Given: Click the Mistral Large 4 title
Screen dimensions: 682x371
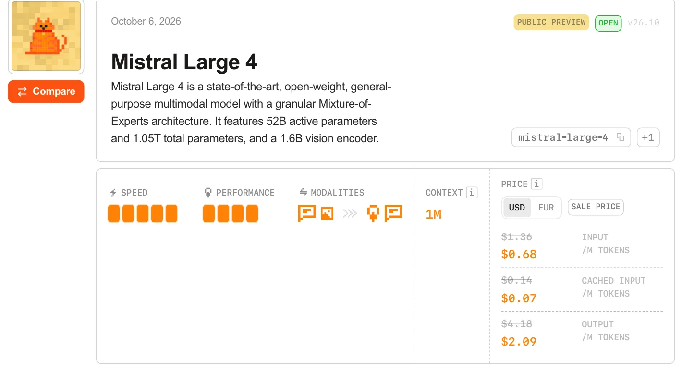Looking at the screenshot, I should click(x=184, y=62).
